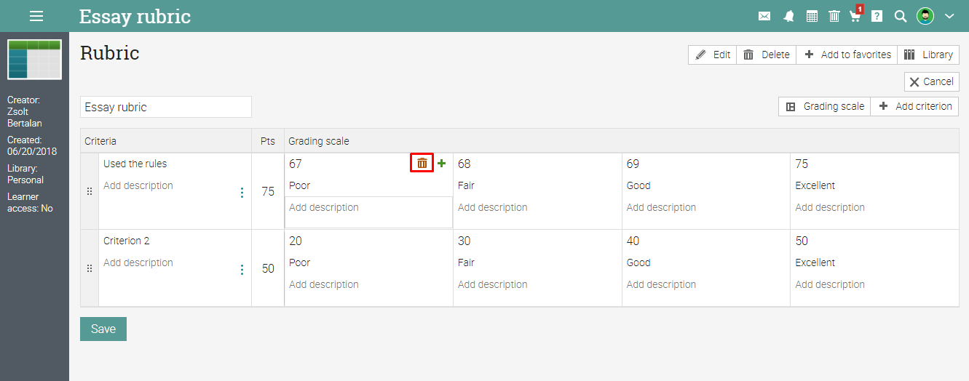Add a level with green plus icon
The width and height of the screenshot is (969, 381).
pyautogui.click(x=441, y=164)
